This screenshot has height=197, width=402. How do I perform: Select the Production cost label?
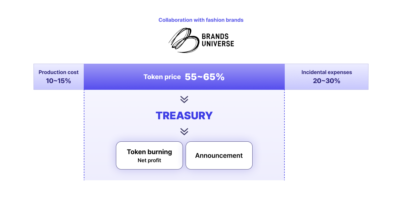[x=59, y=72]
